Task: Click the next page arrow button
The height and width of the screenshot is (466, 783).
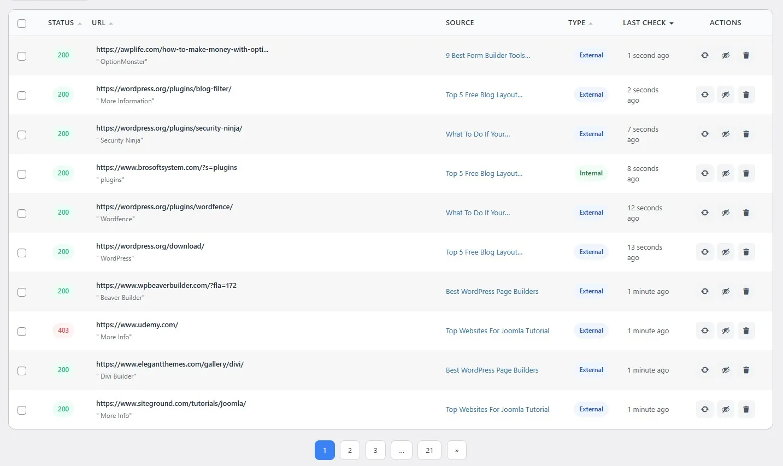Action: [456, 450]
